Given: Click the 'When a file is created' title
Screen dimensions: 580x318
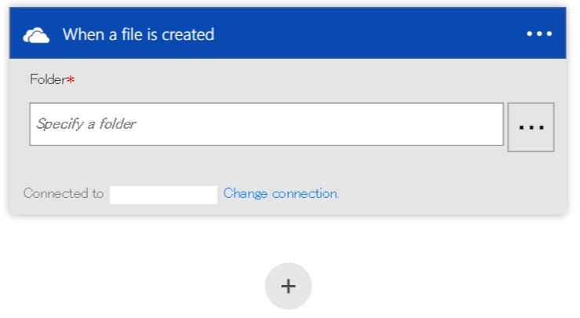Looking at the screenshot, I should coord(138,35).
